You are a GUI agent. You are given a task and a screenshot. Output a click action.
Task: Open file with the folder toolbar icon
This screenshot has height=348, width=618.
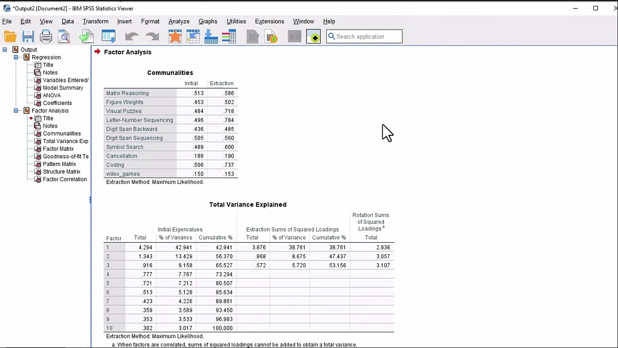pos(10,37)
